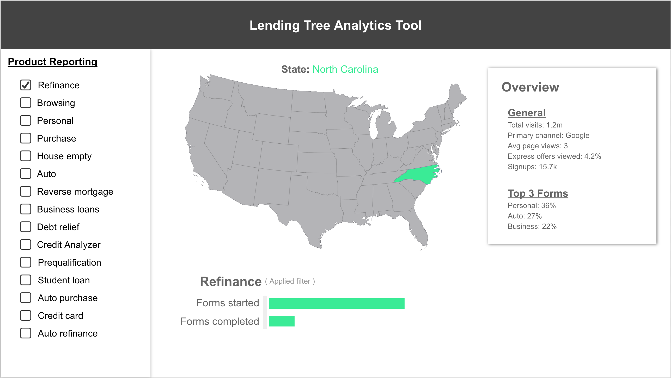The image size is (671, 378).
Task: Enable the Credit card filter
Action: (x=26, y=316)
